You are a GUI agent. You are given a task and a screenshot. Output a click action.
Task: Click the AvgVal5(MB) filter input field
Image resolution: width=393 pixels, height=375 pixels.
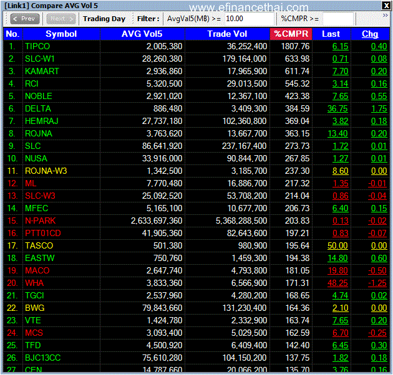coord(249,19)
